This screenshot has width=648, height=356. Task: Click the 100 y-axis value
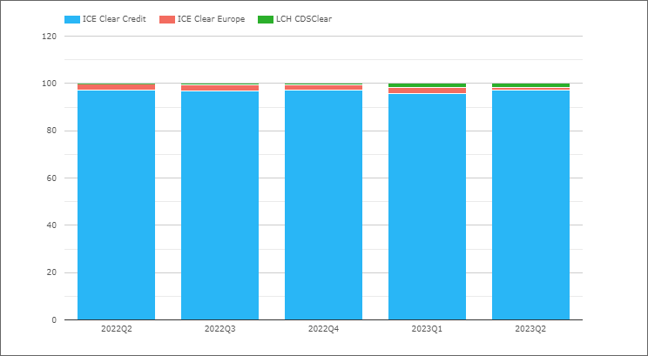click(49, 84)
